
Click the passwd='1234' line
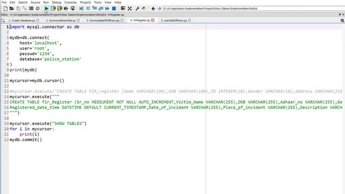[37, 54]
